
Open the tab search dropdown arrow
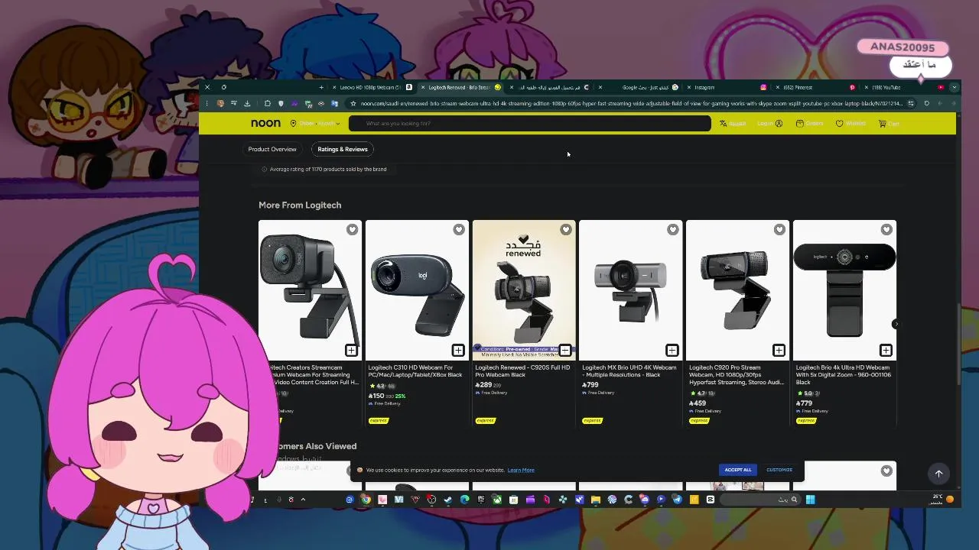[x=955, y=87]
